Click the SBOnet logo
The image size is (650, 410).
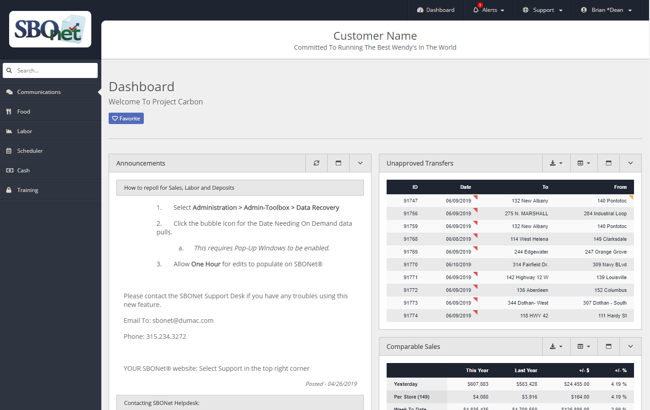(x=50, y=29)
